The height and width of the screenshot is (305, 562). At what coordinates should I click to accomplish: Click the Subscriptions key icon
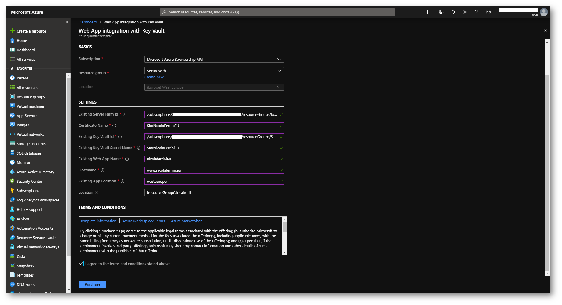(12, 191)
